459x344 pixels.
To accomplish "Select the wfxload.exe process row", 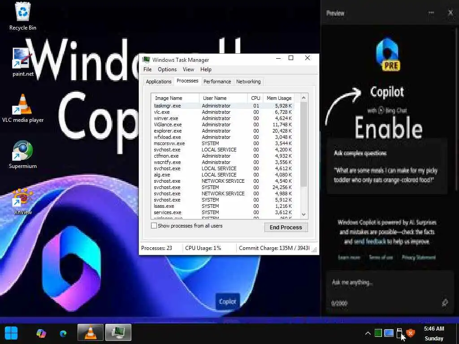I will (x=223, y=137).
